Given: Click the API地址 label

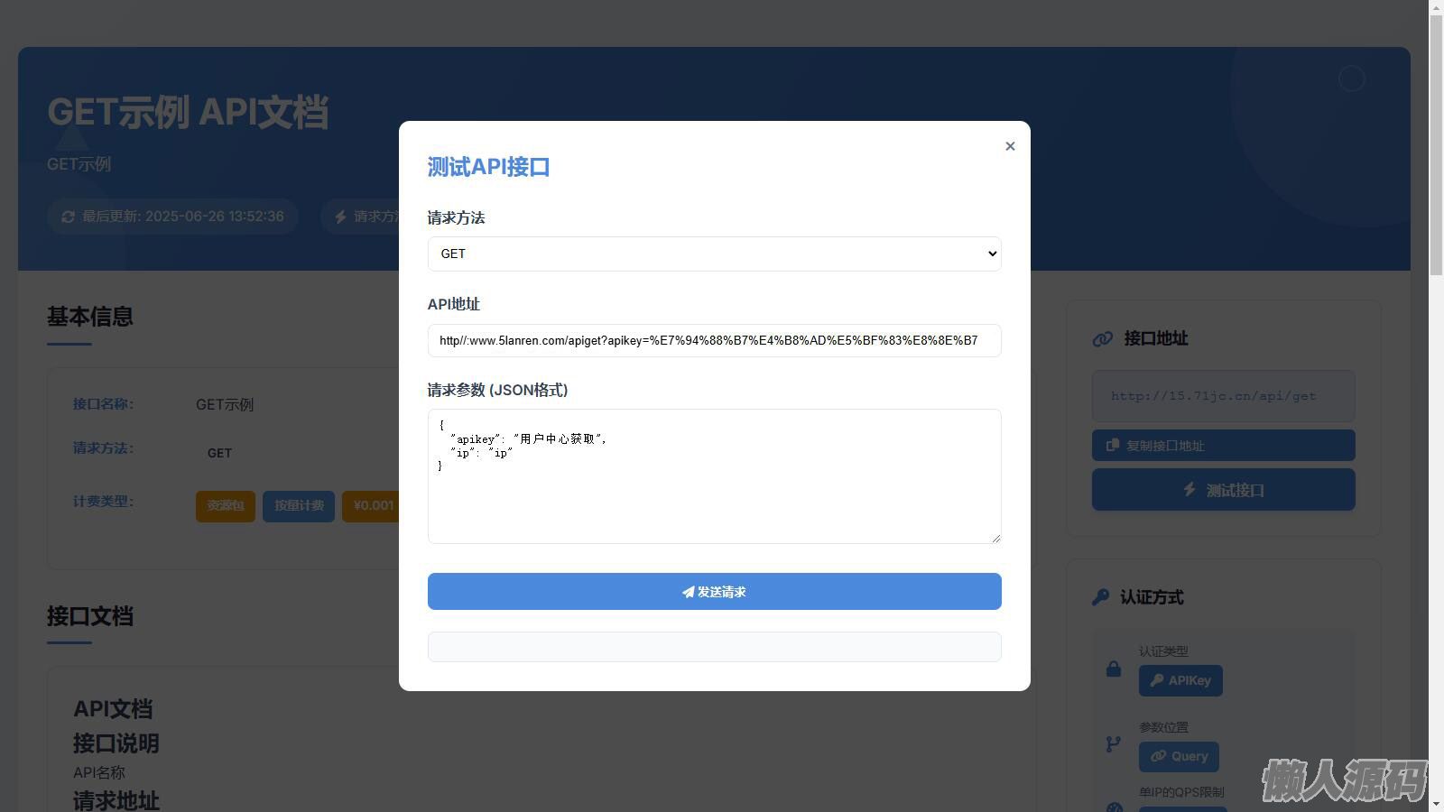Looking at the screenshot, I should [453, 304].
